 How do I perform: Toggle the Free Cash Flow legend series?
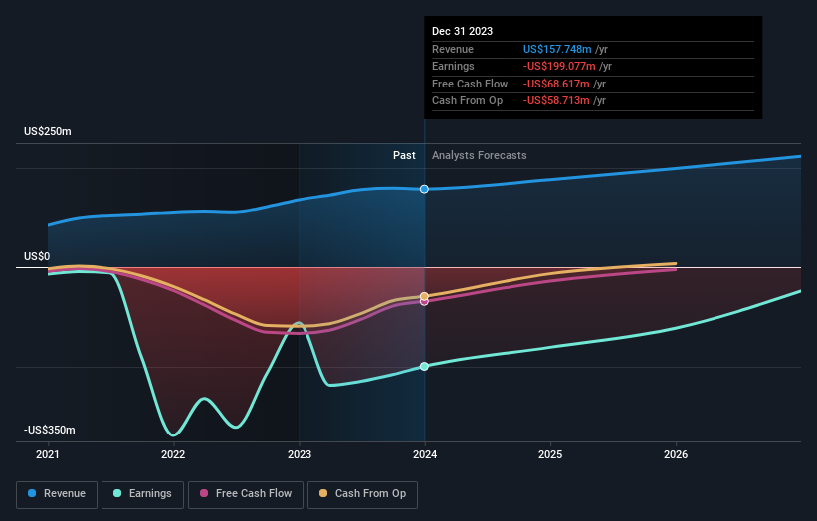point(246,494)
